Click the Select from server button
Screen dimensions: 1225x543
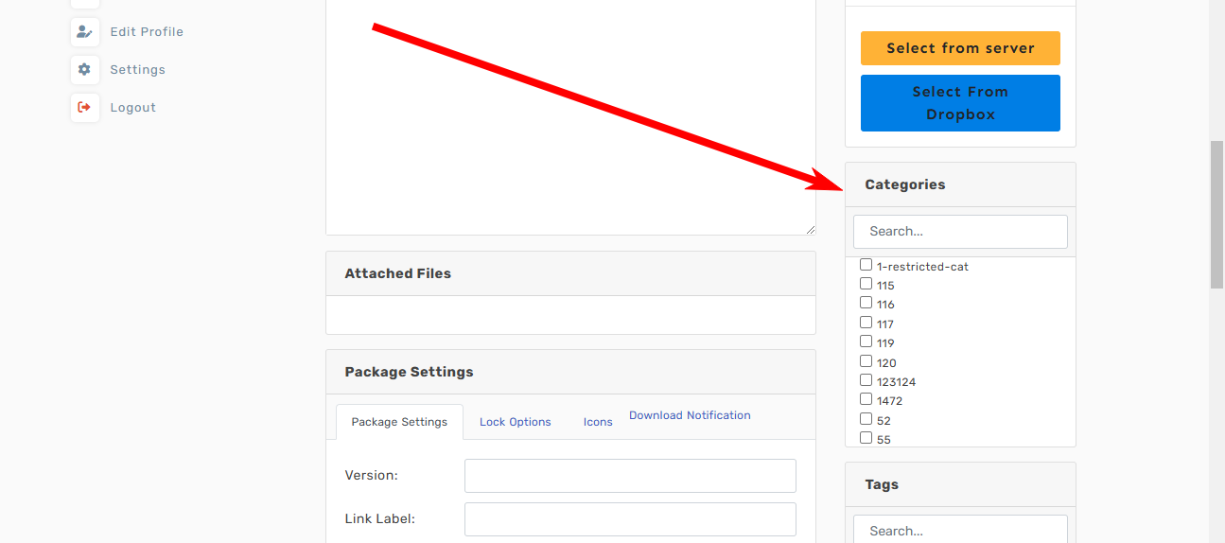click(x=960, y=48)
